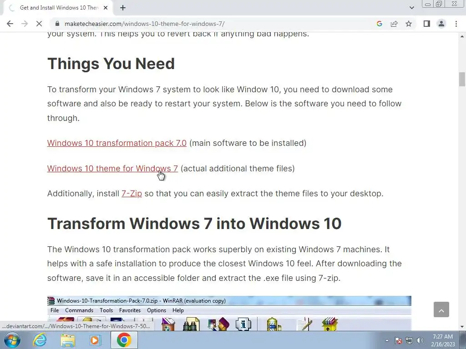The height and width of the screenshot is (349, 466).
Task: Open Windows 10 transformation pack 7.0 link
Action: (117, 143)
